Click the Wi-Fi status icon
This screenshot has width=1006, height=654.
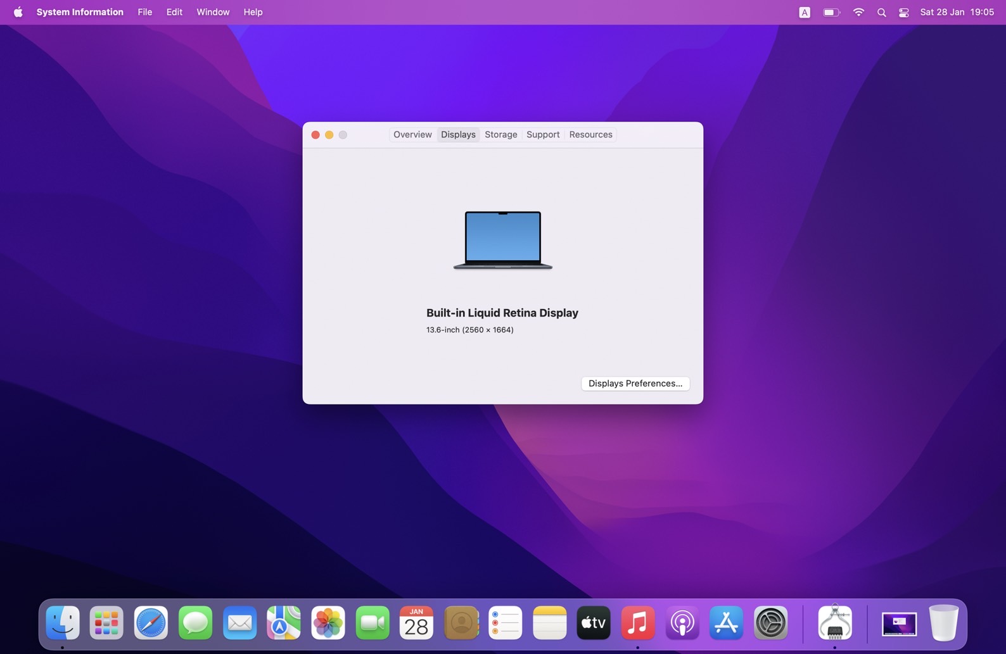[858, 13]
